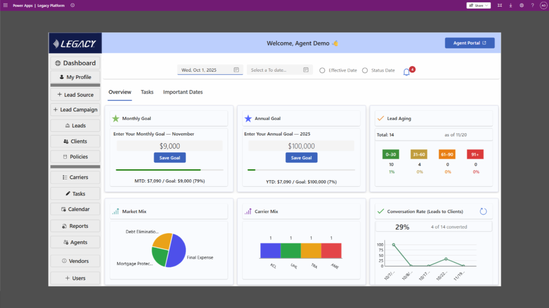Open Power Apps settings gear

click(522, 5)
